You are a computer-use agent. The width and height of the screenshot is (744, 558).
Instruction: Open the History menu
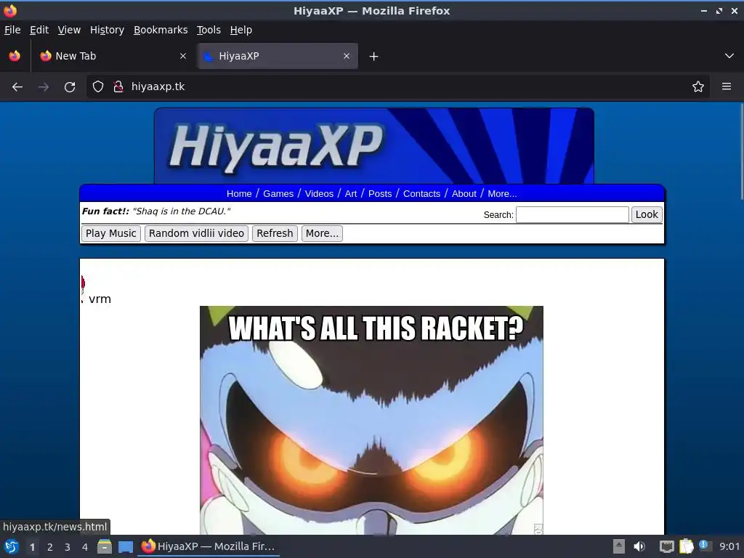tap(107, 30)
